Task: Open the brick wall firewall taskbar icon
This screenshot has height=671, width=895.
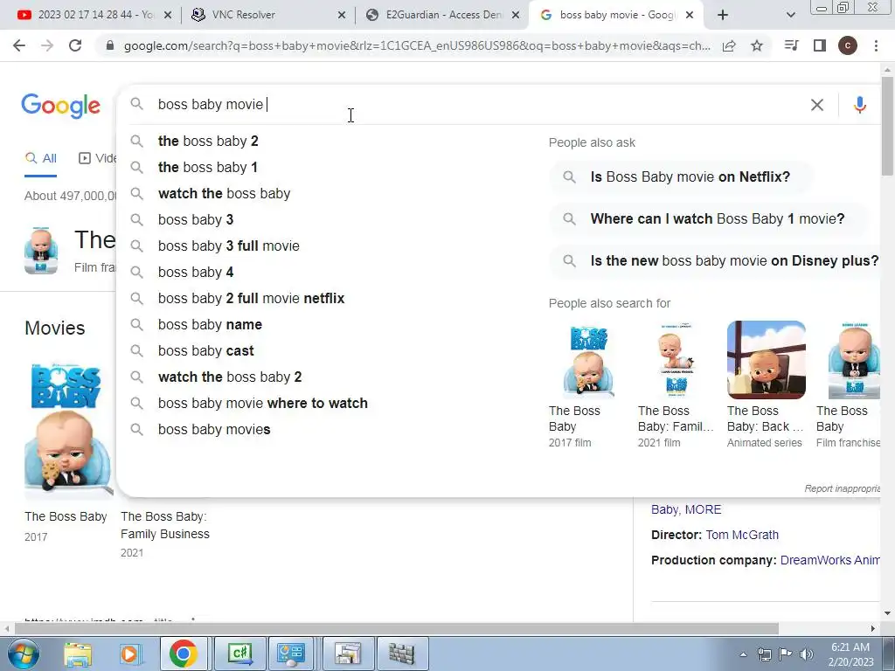Action: pyautogui.click(x=401, y=654)
